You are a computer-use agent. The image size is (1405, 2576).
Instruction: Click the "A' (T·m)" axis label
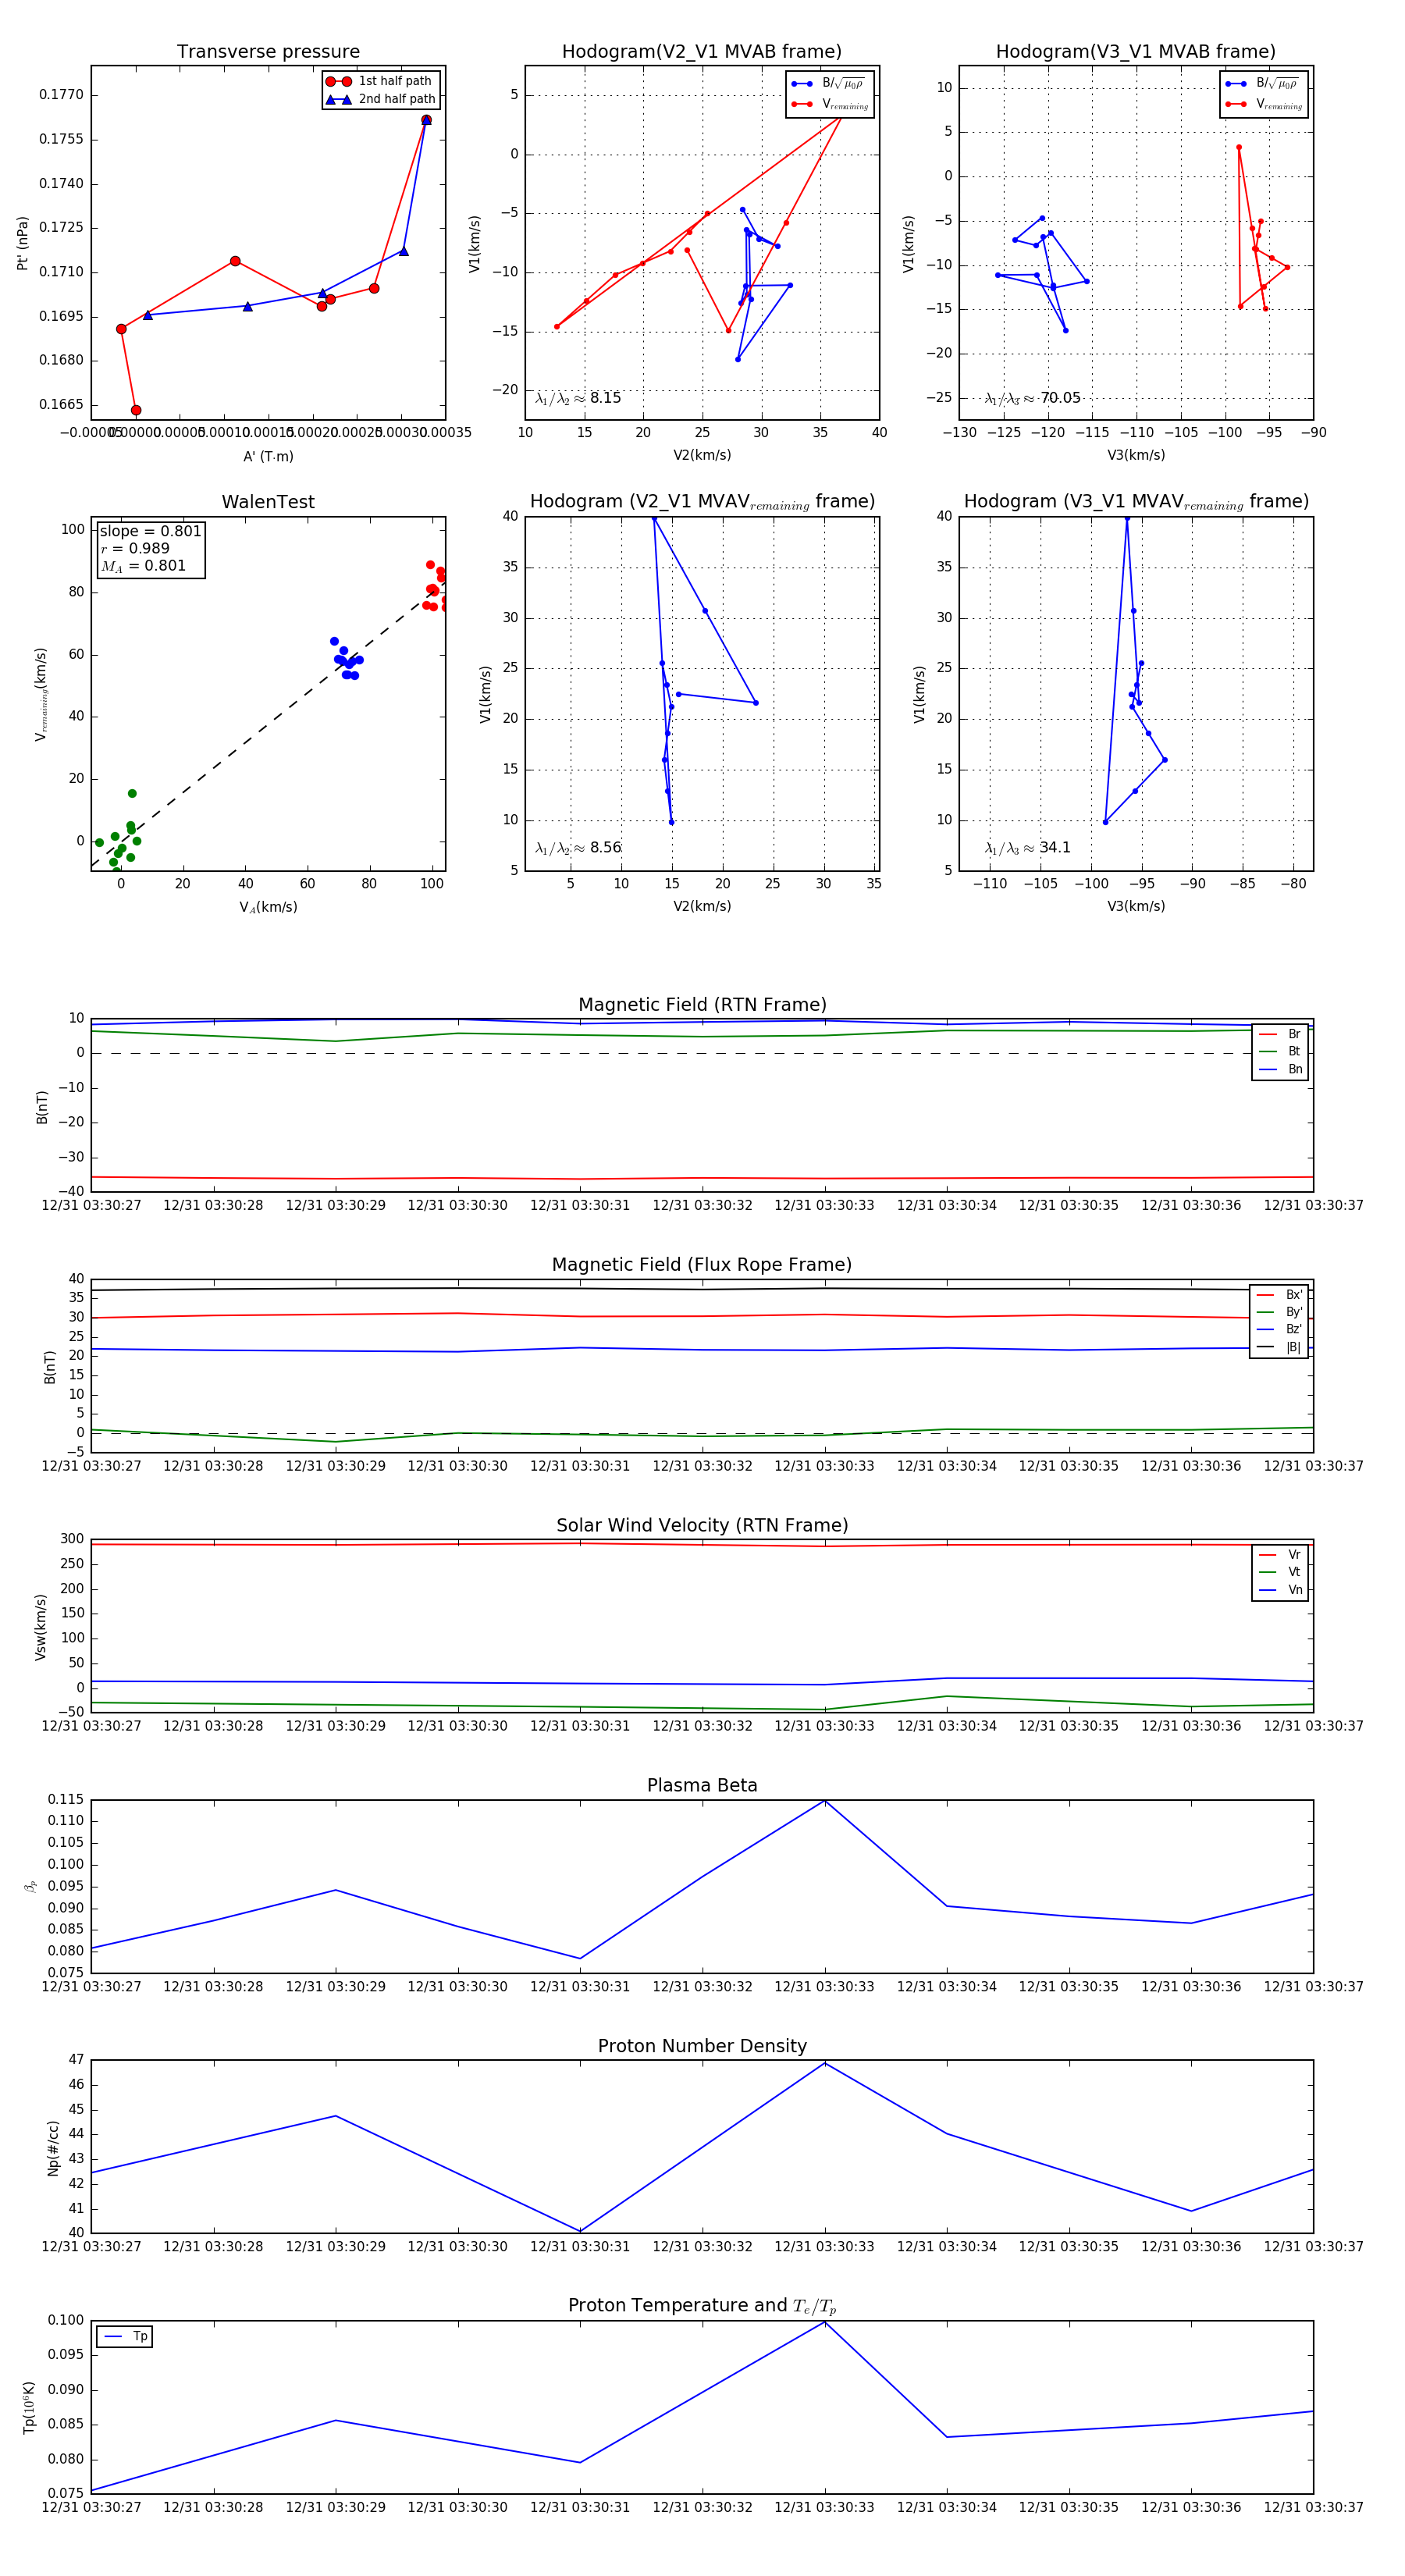pos(268,456)
